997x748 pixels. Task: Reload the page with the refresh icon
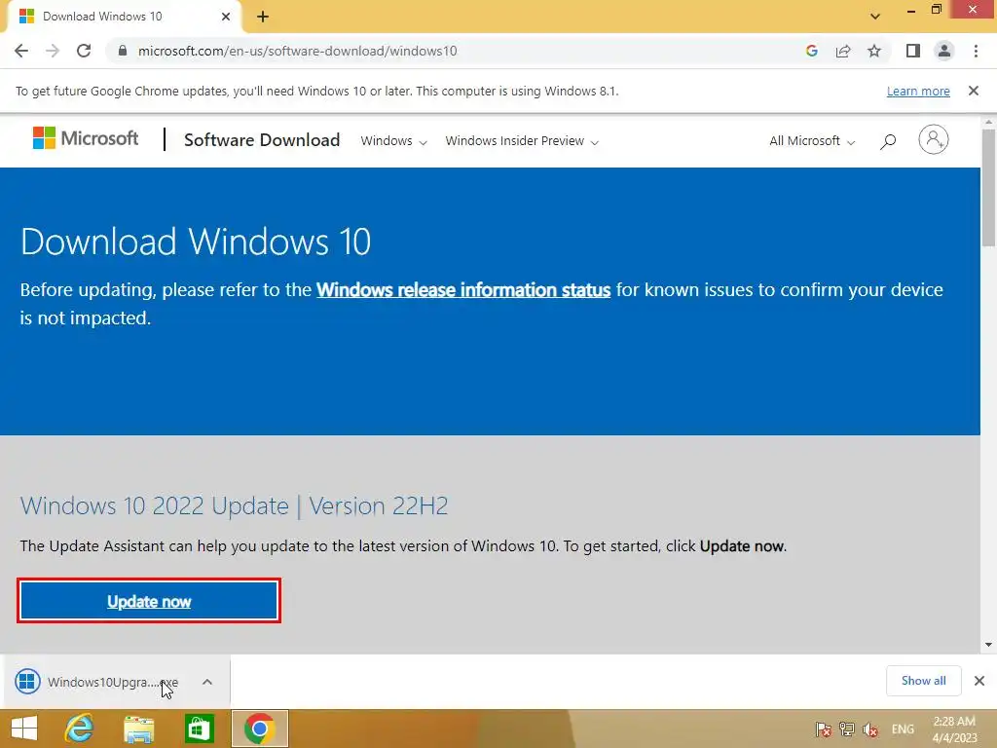pyautogui.click(x=84, y=51)
